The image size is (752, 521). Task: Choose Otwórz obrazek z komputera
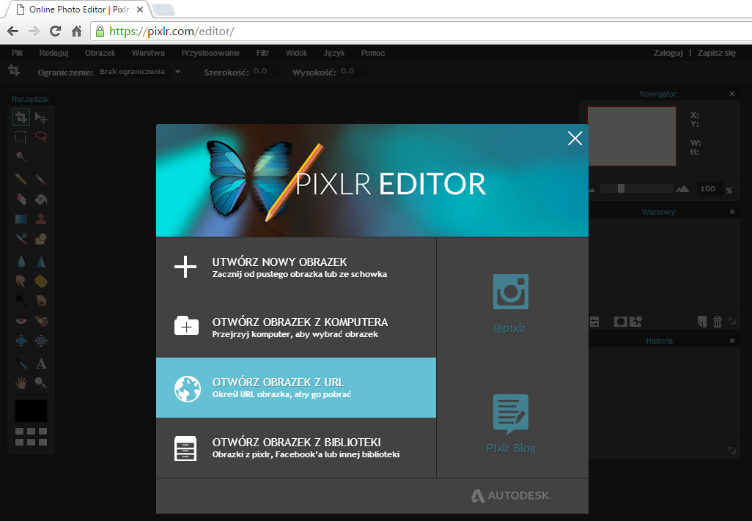pos(296,328)
